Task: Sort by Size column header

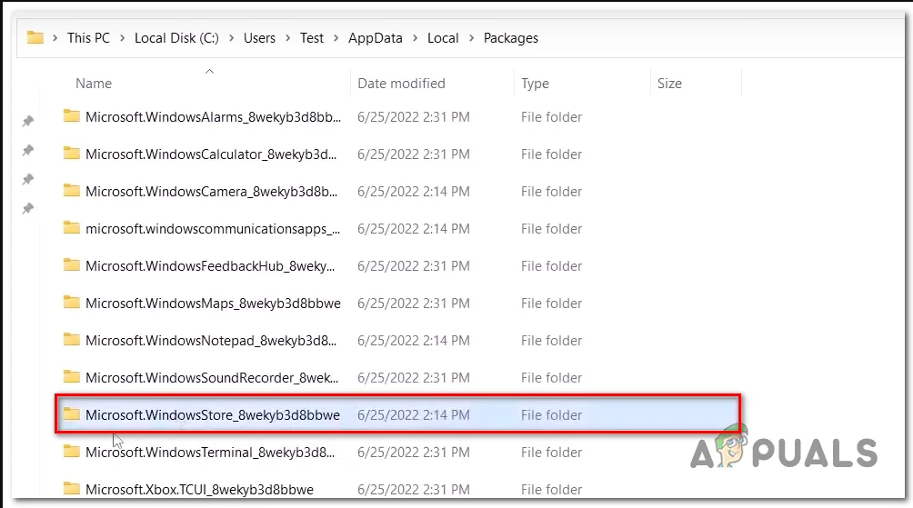Action: click(669, 84)
